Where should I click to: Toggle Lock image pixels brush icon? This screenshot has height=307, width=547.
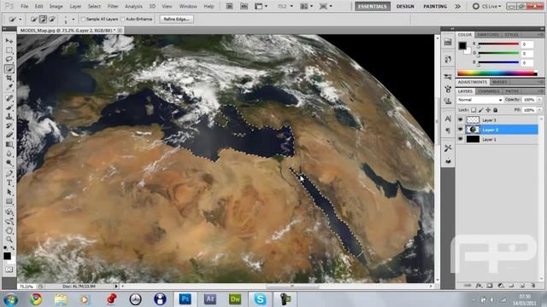pyautogui.click(x=480, y=110)
